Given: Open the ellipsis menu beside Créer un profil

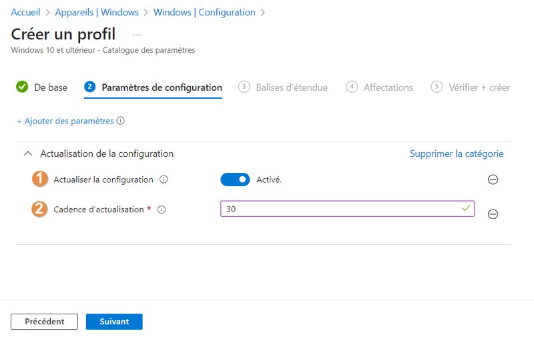Looking at the screenshot, I should (x=138, y=34).
